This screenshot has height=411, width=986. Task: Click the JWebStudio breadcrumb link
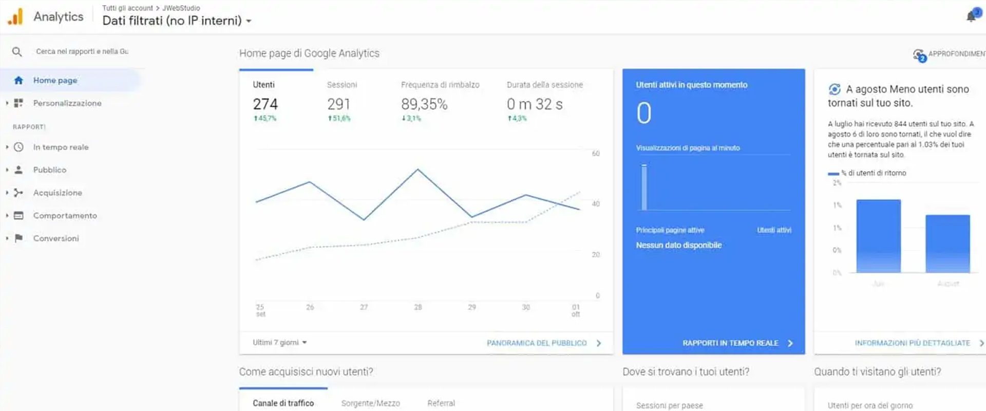click(181, 8)
